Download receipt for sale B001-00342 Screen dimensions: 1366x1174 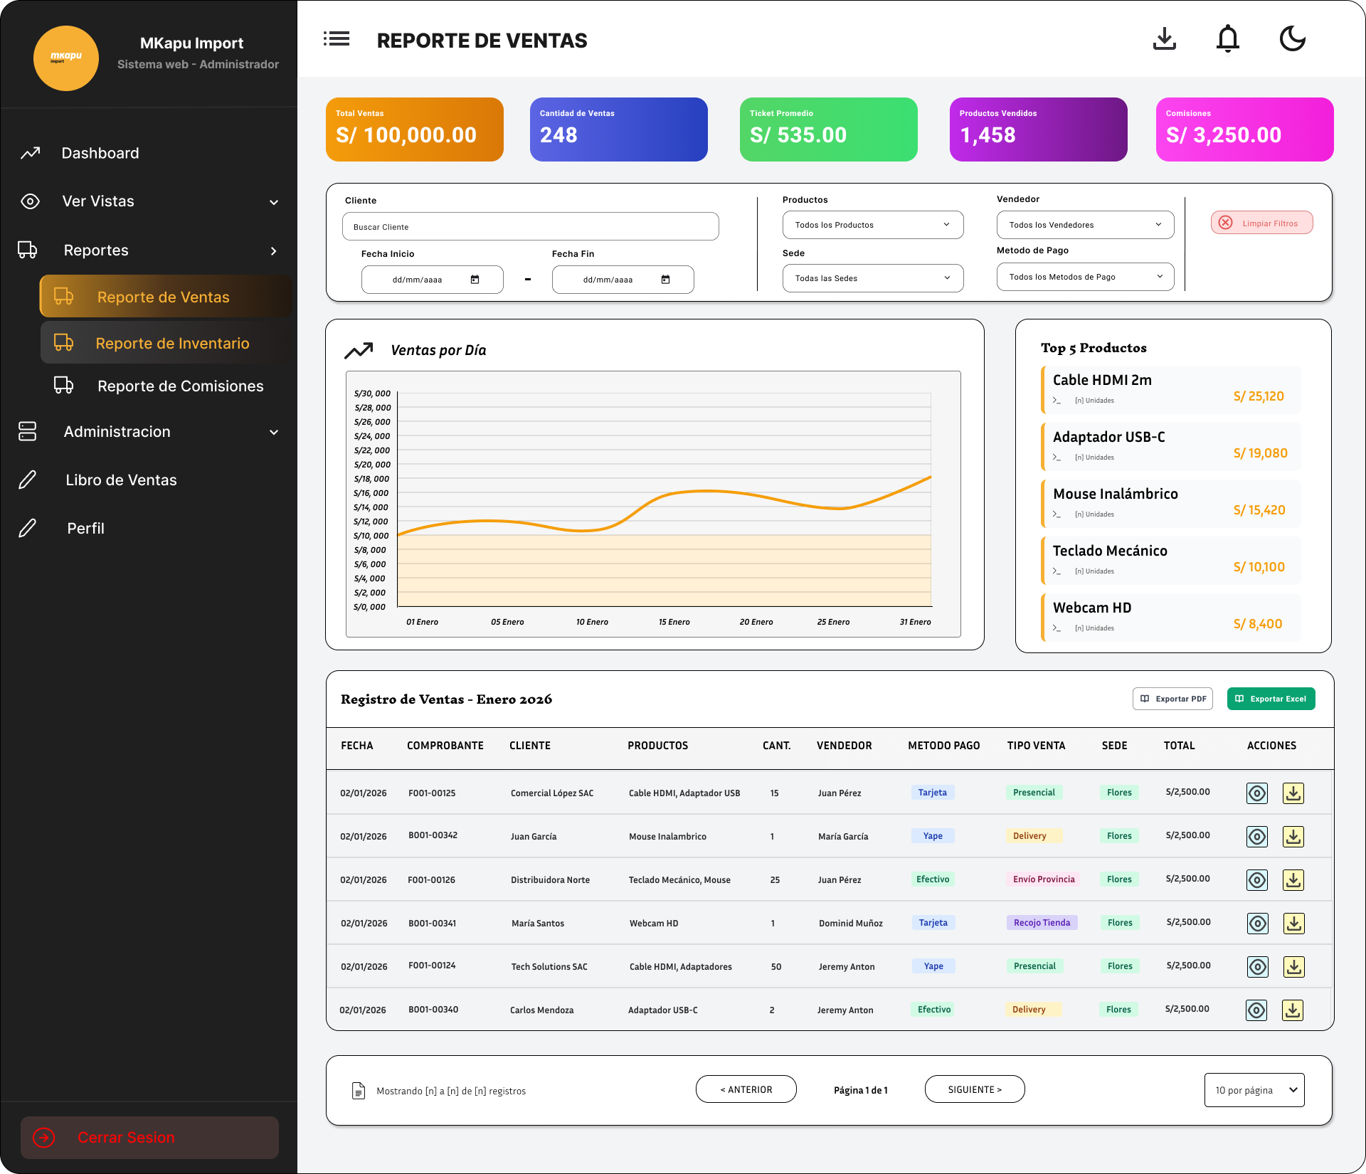1293,837
